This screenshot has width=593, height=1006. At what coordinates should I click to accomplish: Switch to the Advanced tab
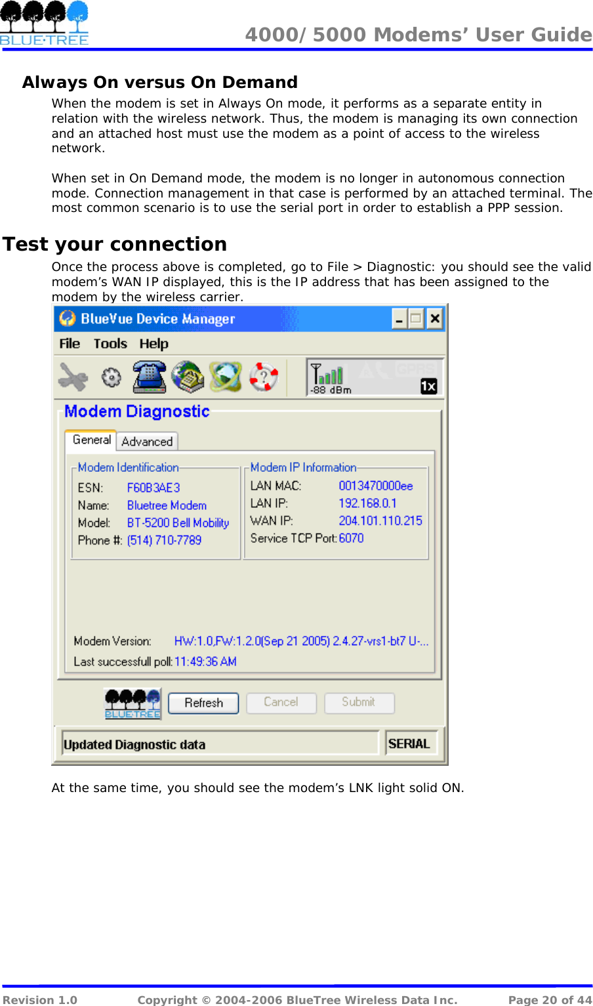coord(147,441)
